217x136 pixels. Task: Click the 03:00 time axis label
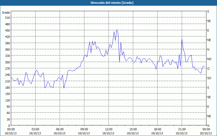pos(36,129)
